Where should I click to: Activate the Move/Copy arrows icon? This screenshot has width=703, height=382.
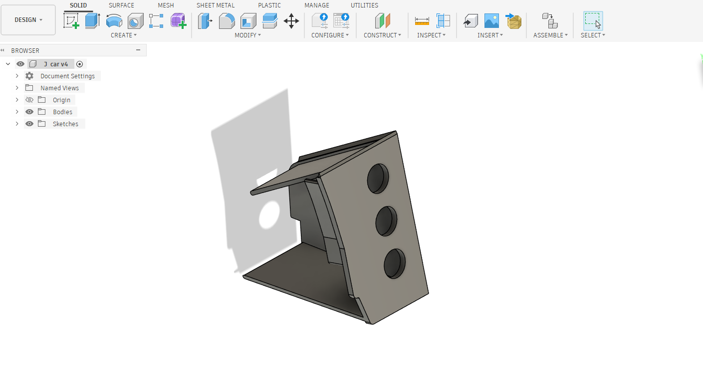291,21
